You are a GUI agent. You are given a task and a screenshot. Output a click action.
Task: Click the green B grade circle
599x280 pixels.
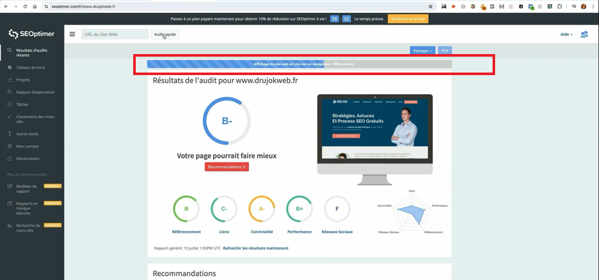pyautogui.click(x=187, y=209)
